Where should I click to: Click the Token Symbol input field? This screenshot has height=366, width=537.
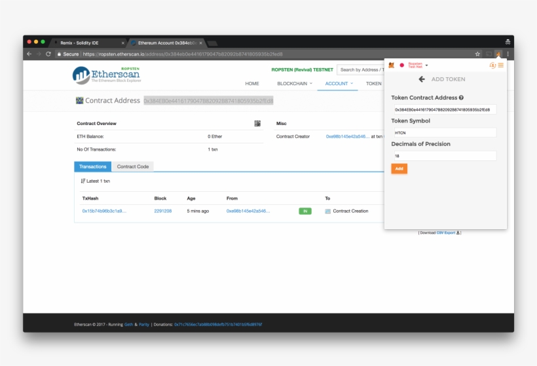[x=443, y=132]
